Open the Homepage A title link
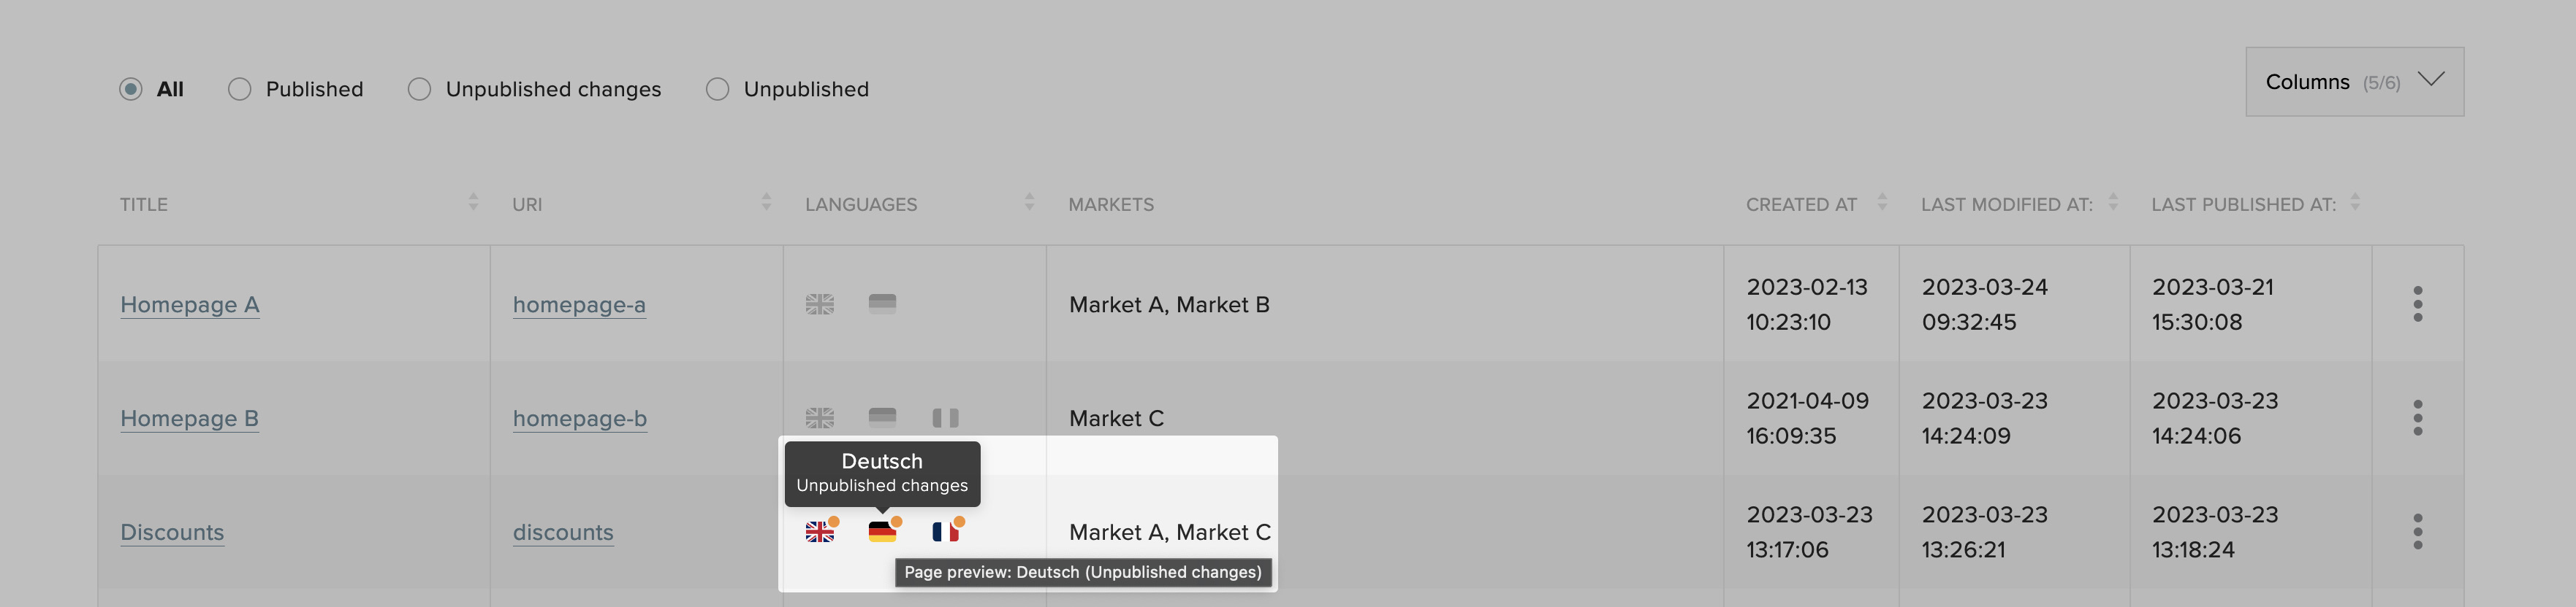Image resolution: width=2576 pixels, height=607 pixels. 190,306
